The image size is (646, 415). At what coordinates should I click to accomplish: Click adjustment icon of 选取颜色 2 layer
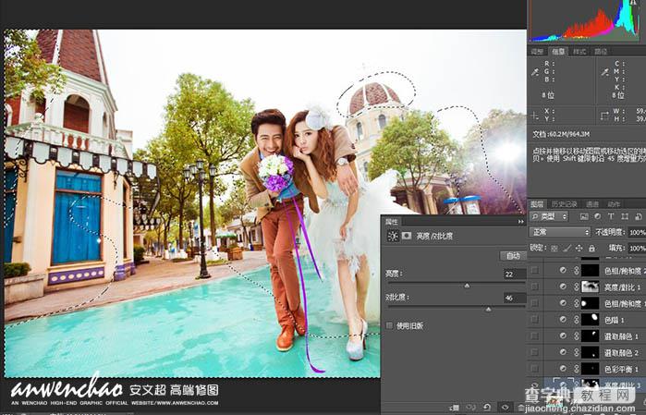(x=563, y=352)
